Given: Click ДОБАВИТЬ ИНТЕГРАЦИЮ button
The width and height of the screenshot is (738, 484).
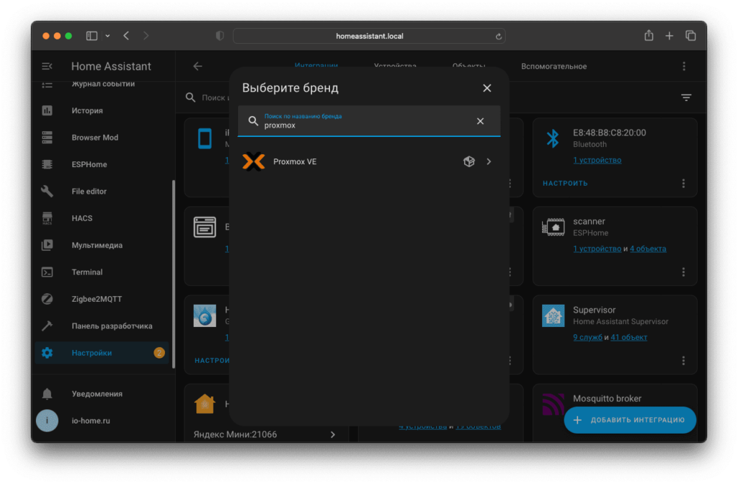Looking at the screenshot, I should coord(630,420).
